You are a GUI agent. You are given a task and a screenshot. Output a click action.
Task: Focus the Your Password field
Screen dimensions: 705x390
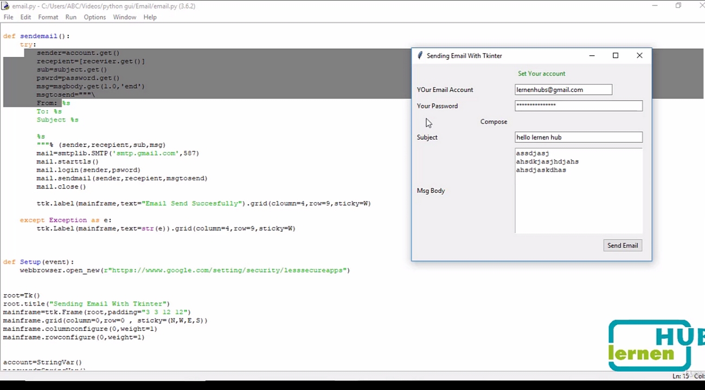tap(579, 106)
